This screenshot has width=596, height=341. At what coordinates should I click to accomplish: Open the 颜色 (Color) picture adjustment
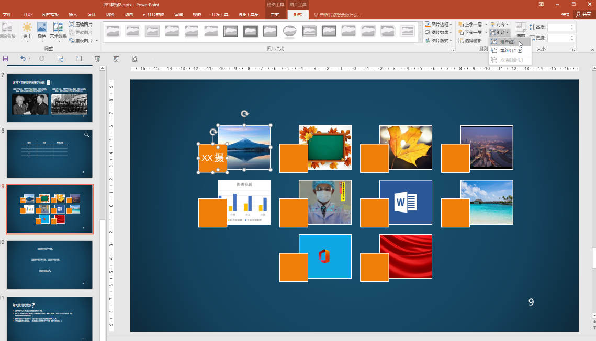[x=42, y=31]
